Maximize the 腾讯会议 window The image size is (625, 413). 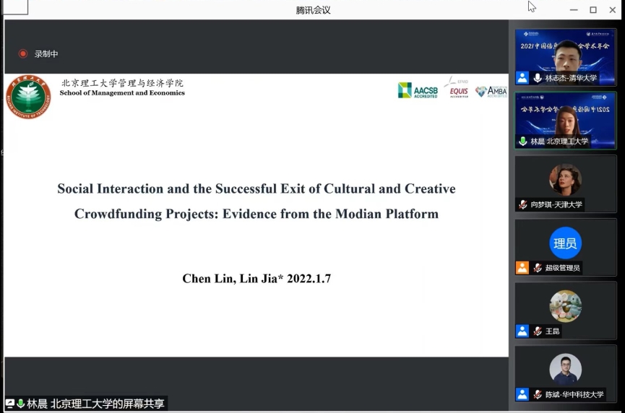point(593,9)
